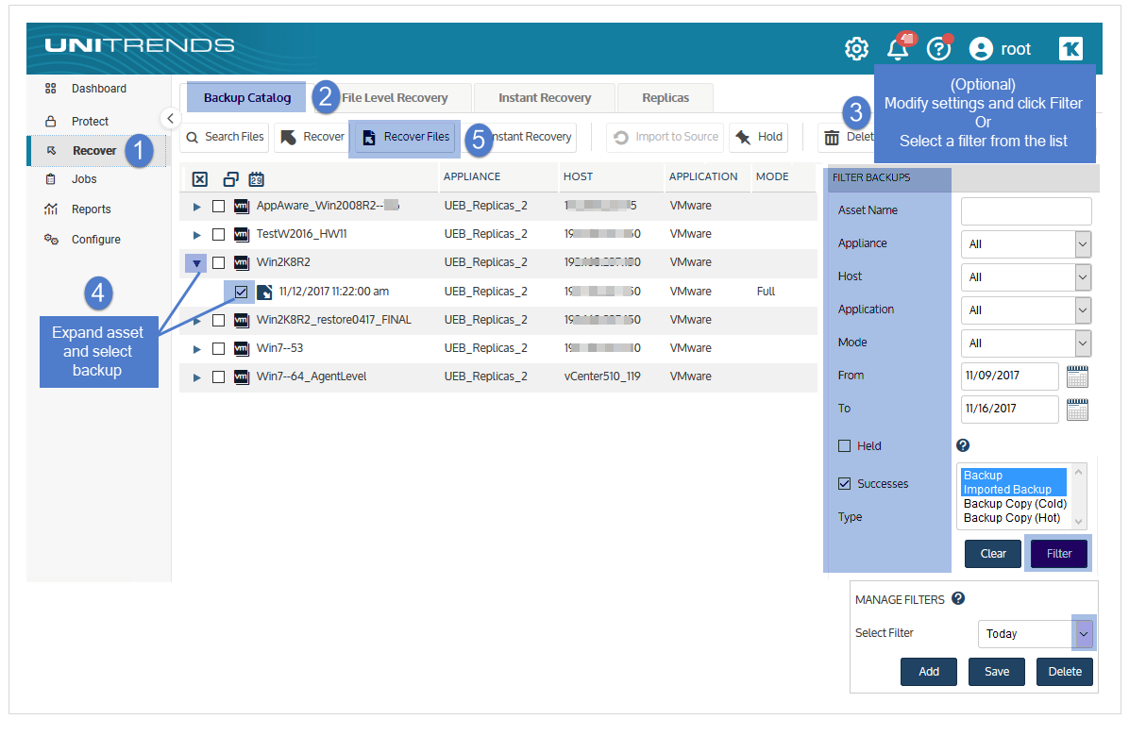
Task: Open the Select Filter dropdown showing Today
Action: click(x=1035, y=634)
